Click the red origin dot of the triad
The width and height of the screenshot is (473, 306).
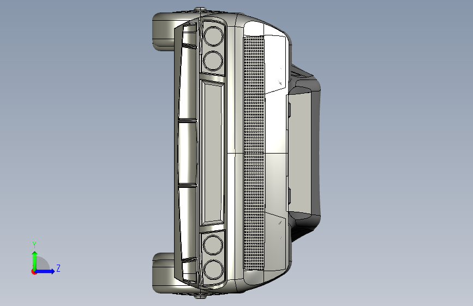[34, 272]
